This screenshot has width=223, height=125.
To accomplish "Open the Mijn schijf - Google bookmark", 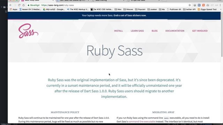I will pos(54,9).
